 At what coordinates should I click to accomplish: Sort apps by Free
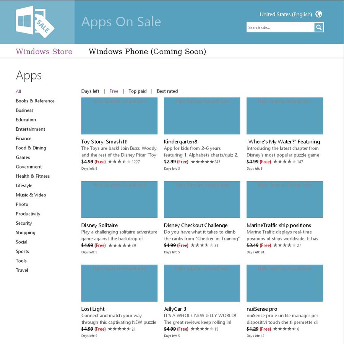[114, 91]
